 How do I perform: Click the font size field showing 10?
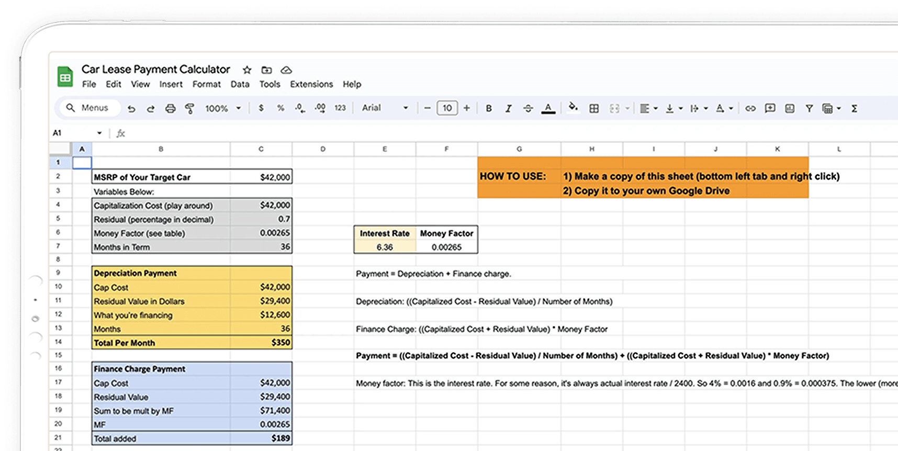tap(447, 108)
